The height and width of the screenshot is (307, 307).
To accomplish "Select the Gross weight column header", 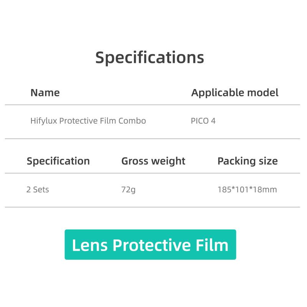I will pyautogui.click(x=153, y=161).
